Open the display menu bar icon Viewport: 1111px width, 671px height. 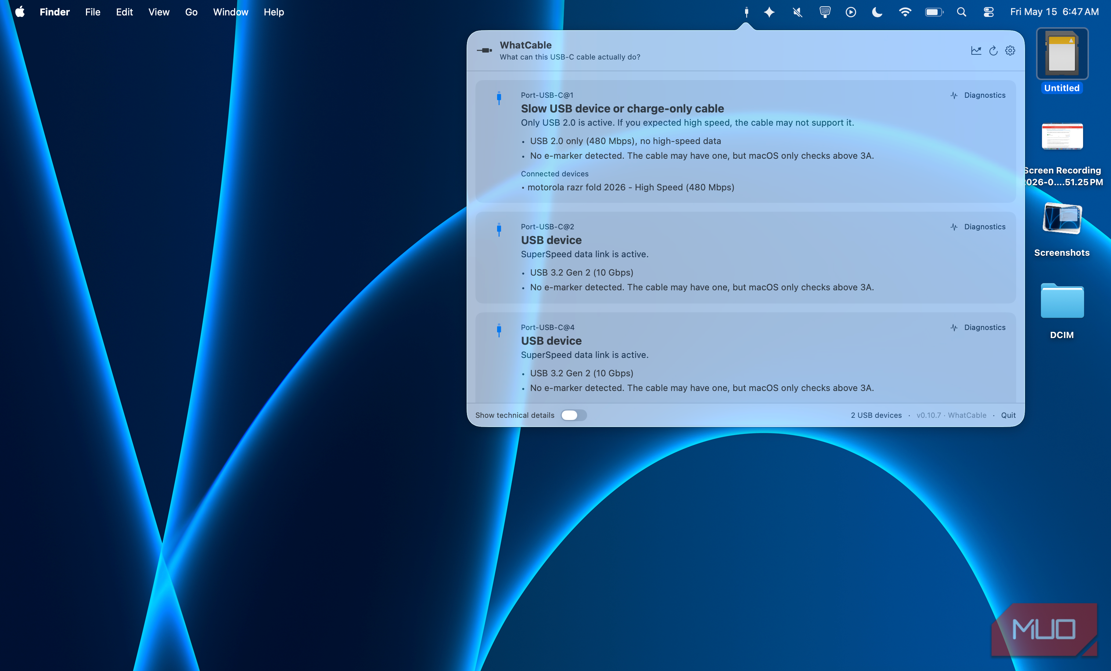(x=825, y=12)
